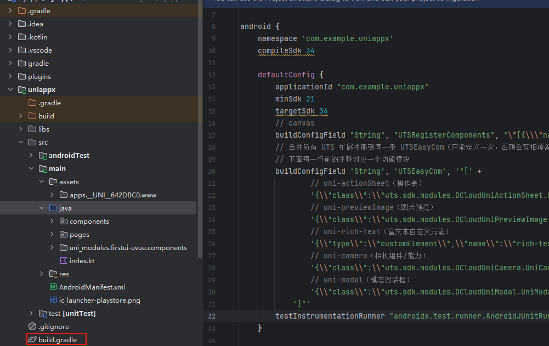This screenshot has height=346, width=549.
Task: Click gutter line number 32
Action: tap(212, 316)
